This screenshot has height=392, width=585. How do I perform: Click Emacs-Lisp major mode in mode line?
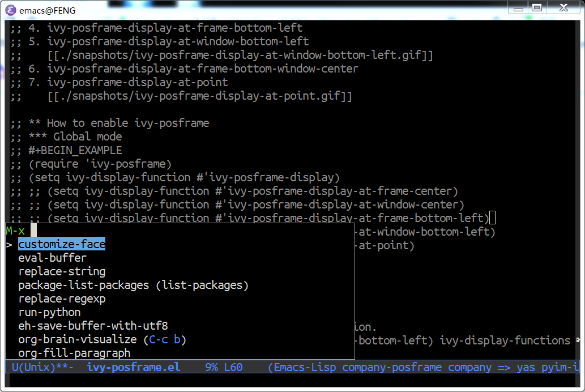coord(305,368)
